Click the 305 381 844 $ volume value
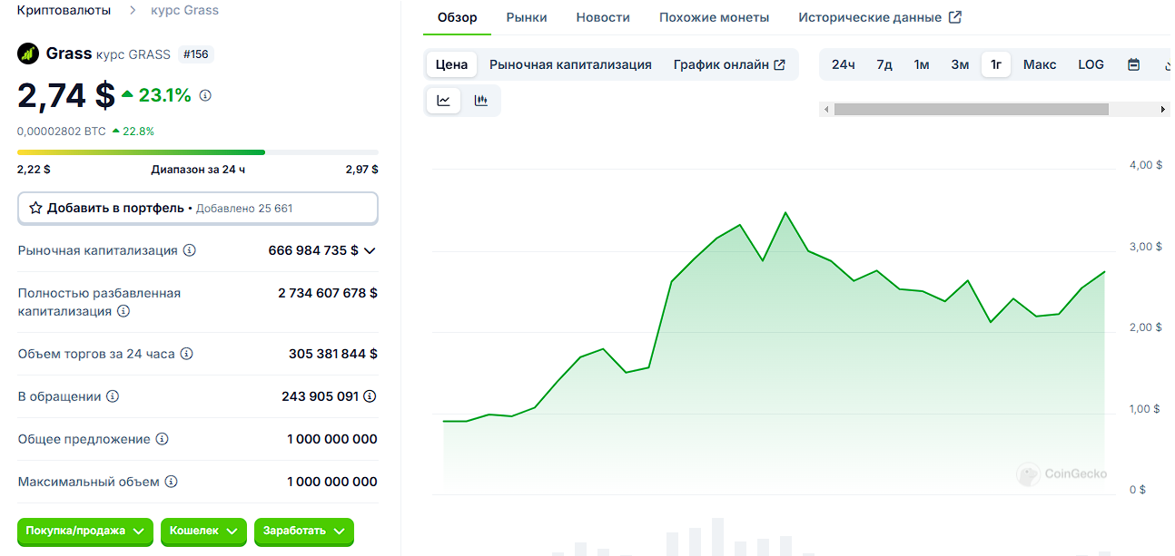Screen dimensions: 1175x556 333,354
